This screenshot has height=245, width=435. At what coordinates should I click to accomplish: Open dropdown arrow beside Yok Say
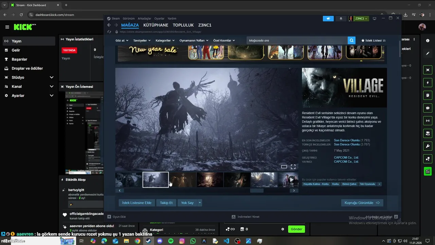click(200, 203)
